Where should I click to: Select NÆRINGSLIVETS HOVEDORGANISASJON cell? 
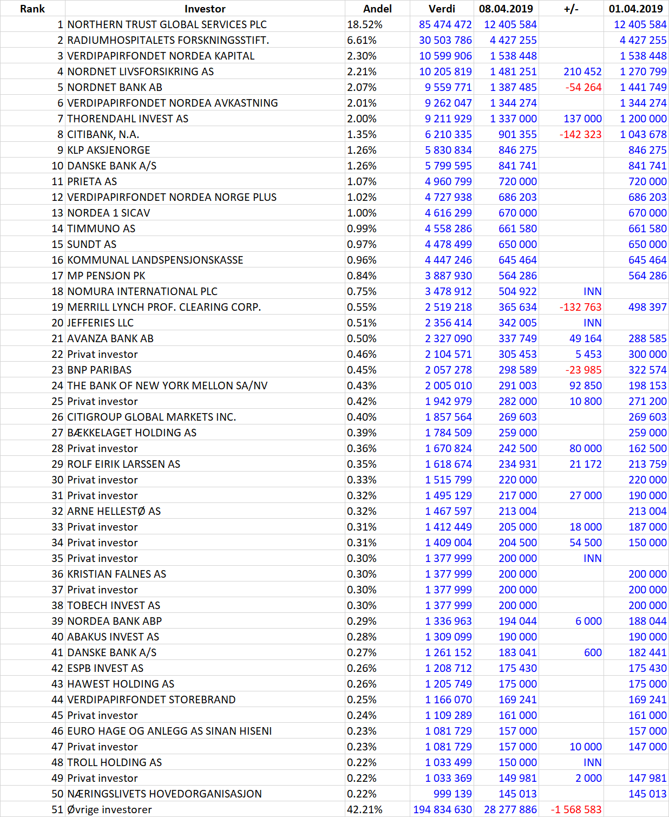tap(205, 794)
